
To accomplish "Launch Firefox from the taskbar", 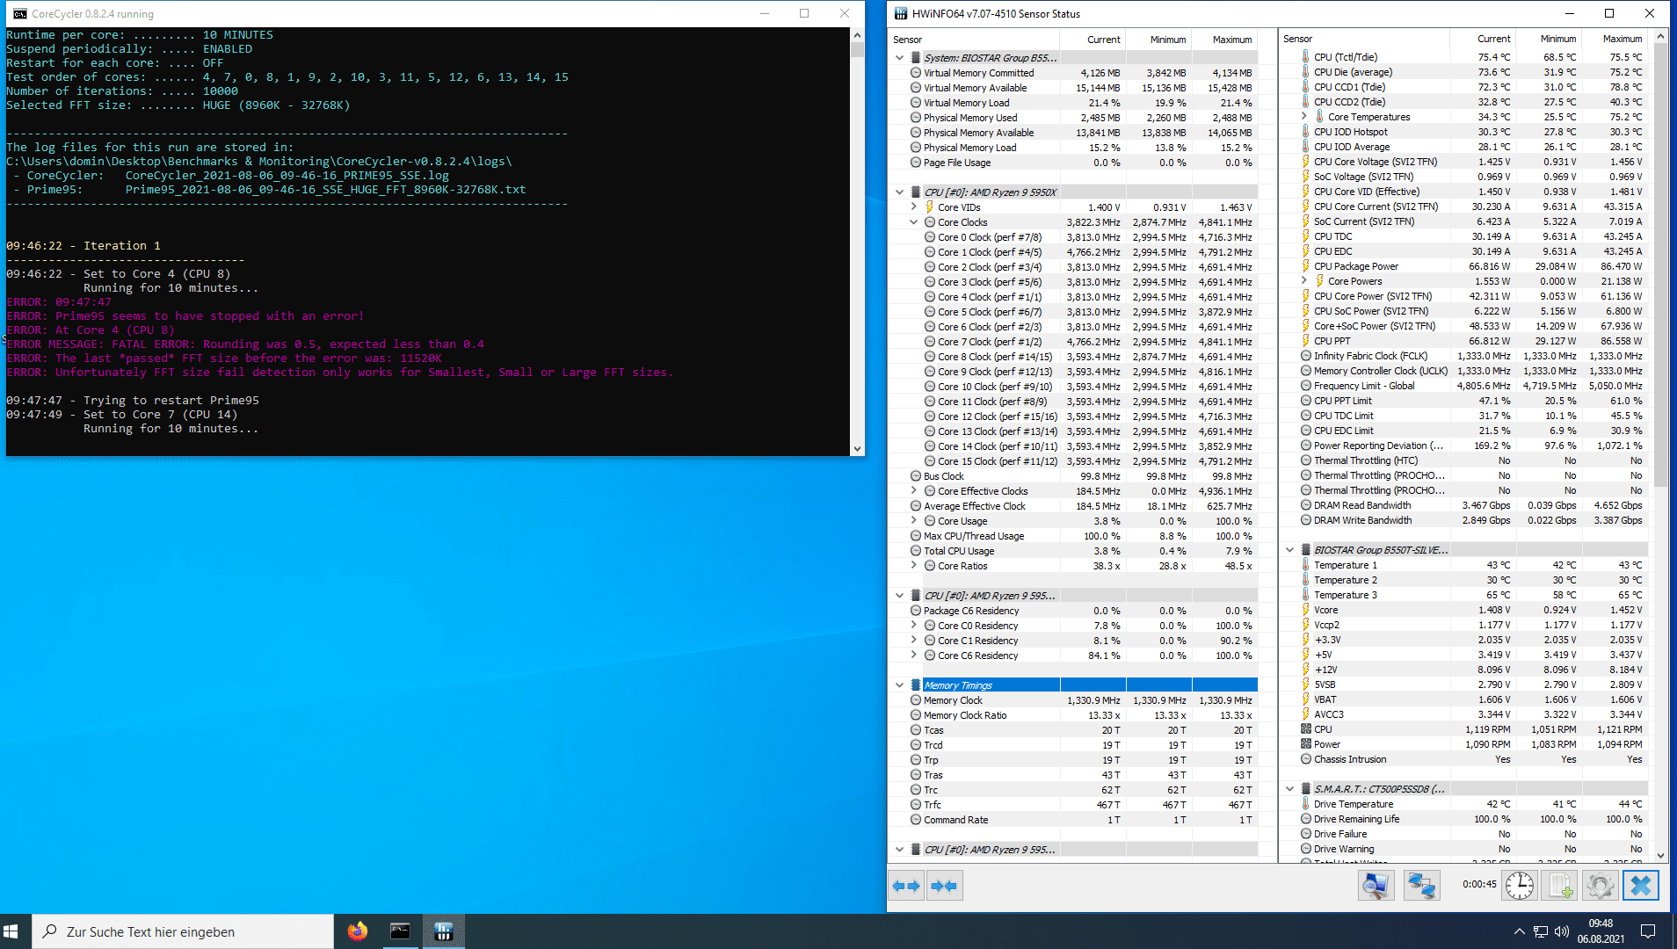I will tap(357, 931).
